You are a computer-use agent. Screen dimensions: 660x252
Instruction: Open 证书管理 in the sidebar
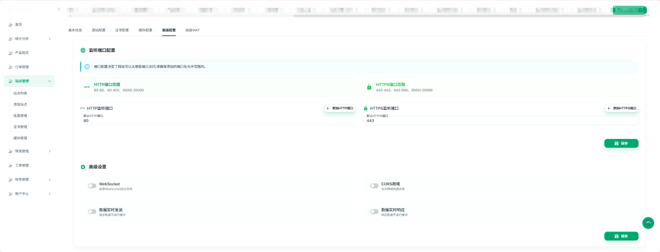[20, 127]
